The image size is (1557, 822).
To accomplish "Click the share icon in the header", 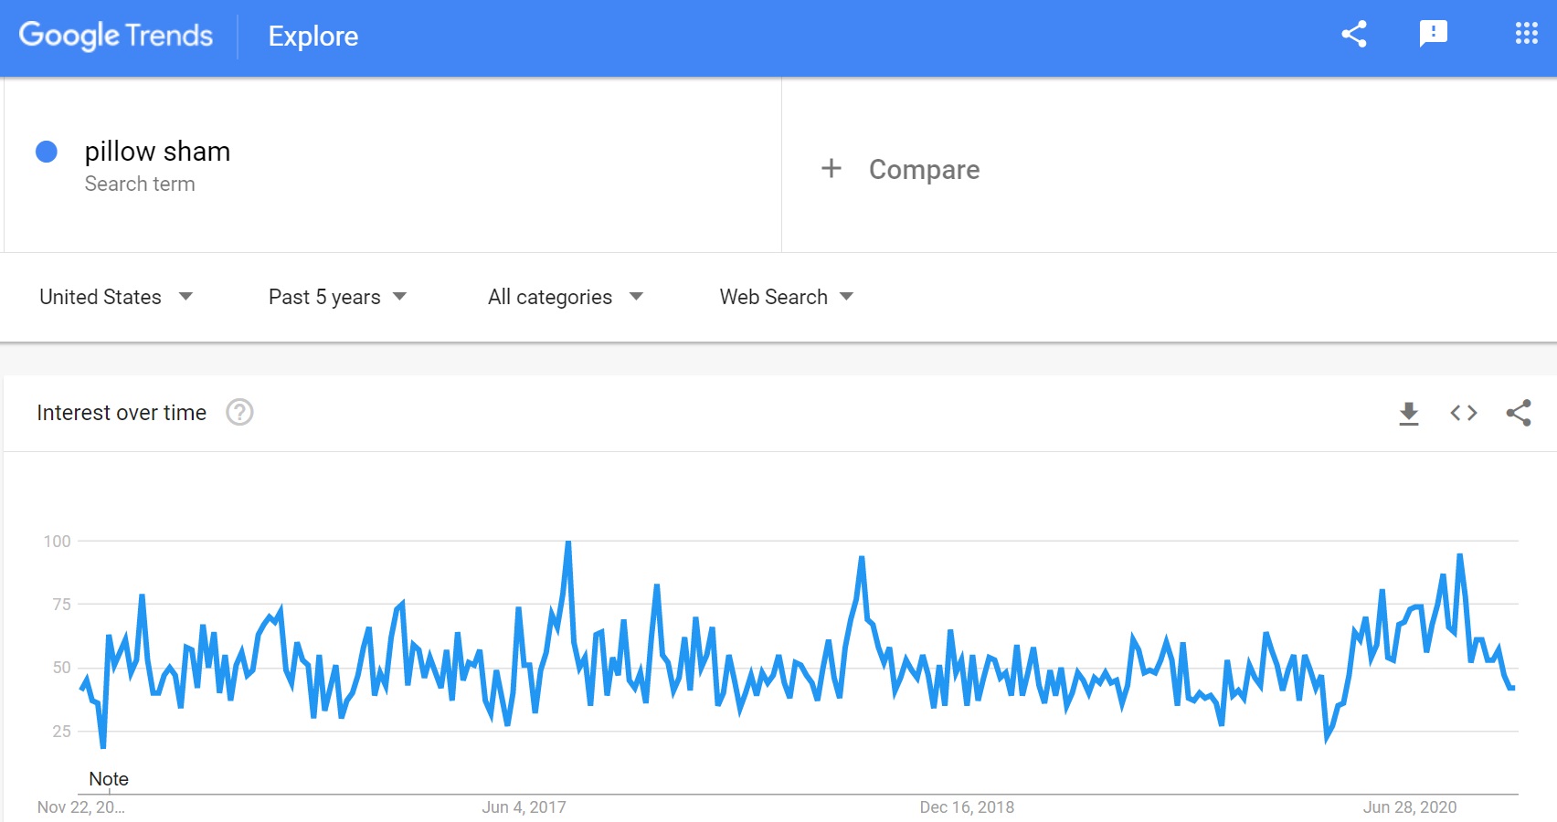I will tap(1354, 35).
